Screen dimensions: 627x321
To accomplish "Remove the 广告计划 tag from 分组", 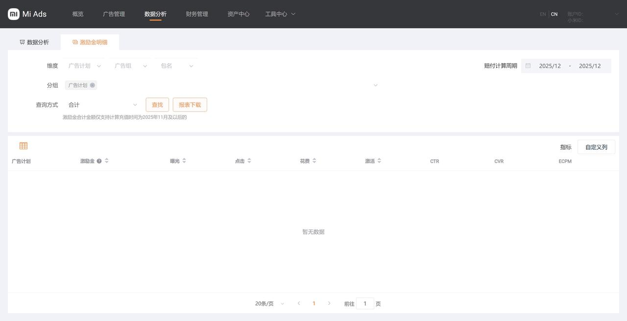I will 93,85.
